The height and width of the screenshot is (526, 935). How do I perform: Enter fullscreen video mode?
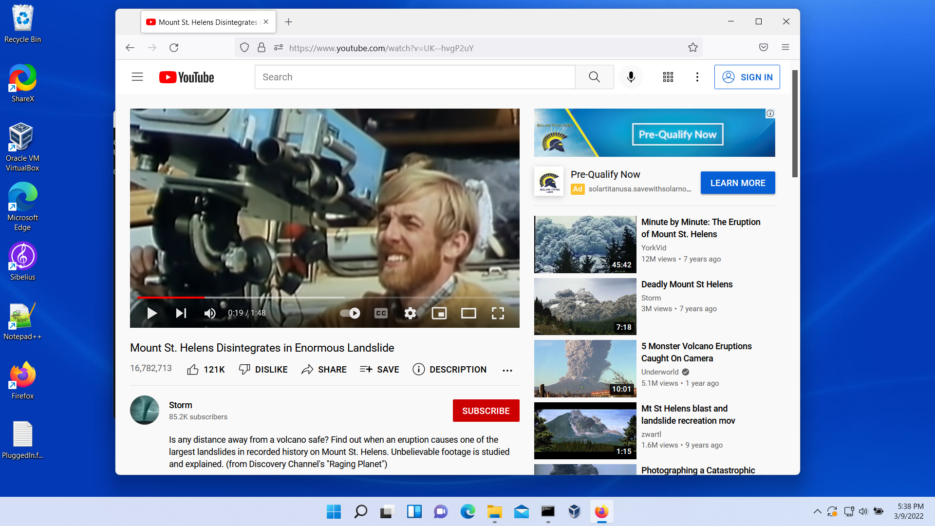tap(498, 313)
